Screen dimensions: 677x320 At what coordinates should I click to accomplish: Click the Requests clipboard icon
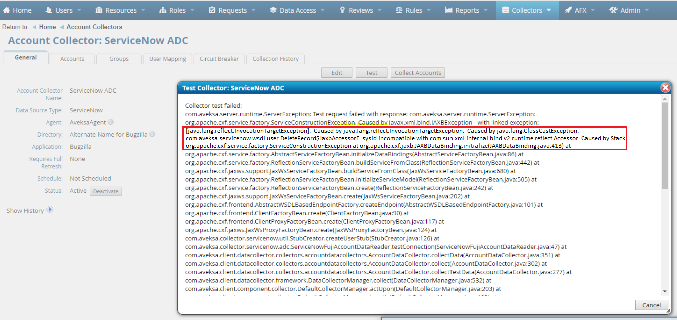213,10
